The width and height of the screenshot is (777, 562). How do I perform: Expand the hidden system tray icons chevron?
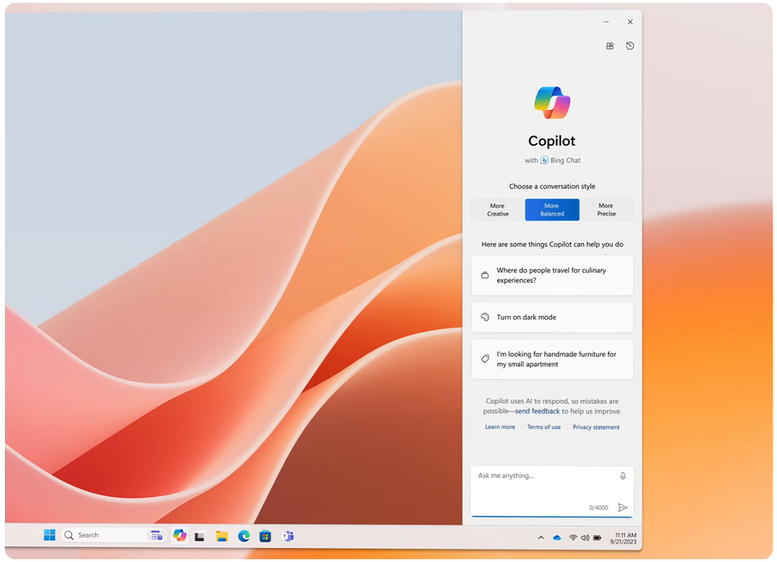pyautogui.click(x=541, y=538)
